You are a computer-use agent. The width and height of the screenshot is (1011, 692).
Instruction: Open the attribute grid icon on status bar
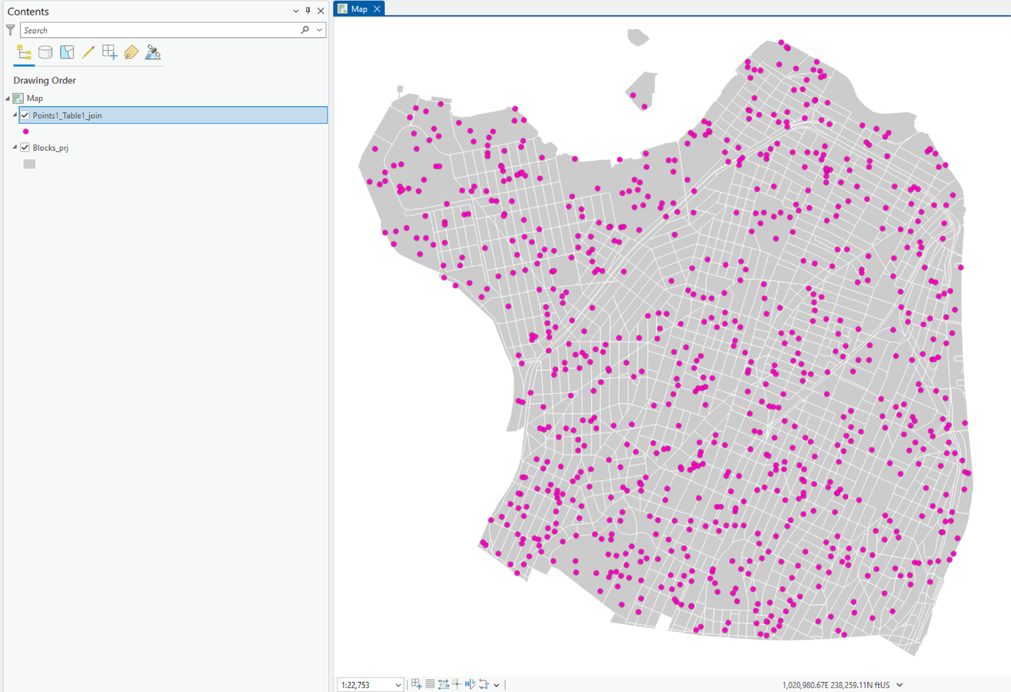tap(429, 683)
